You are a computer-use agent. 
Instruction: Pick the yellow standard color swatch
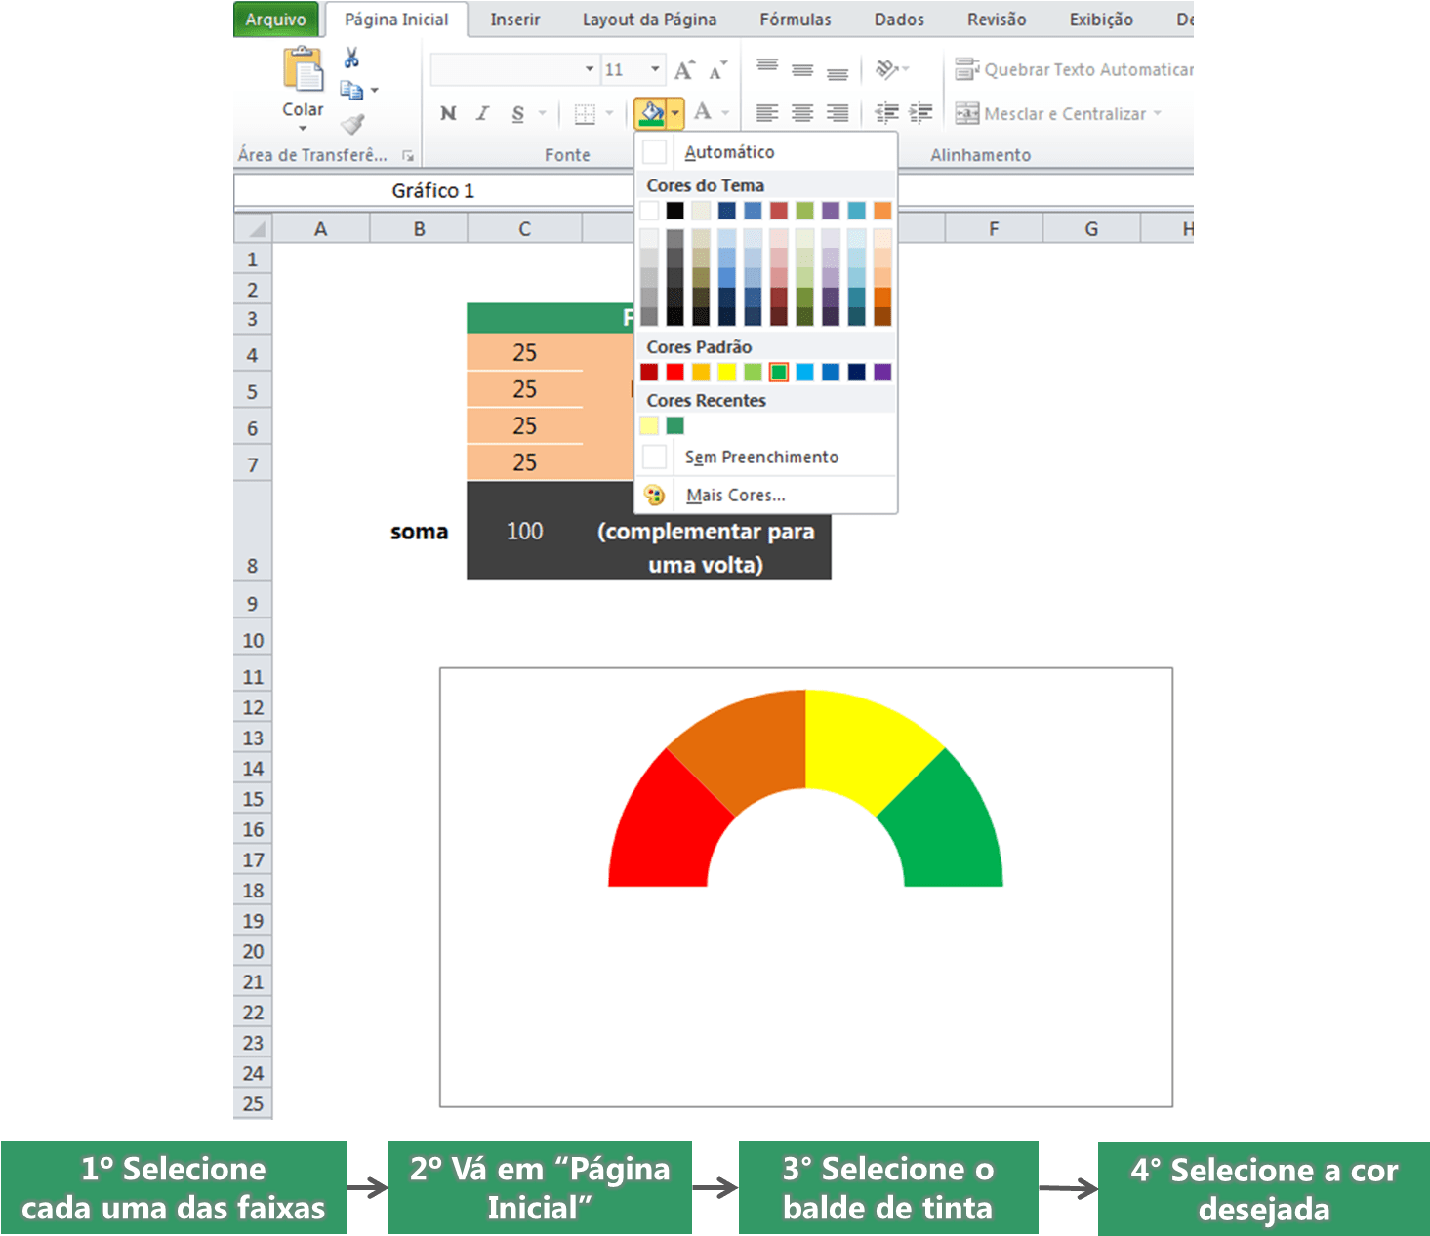pos(726,372)
